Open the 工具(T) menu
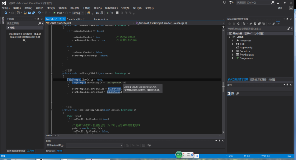 tap(86, 8)
